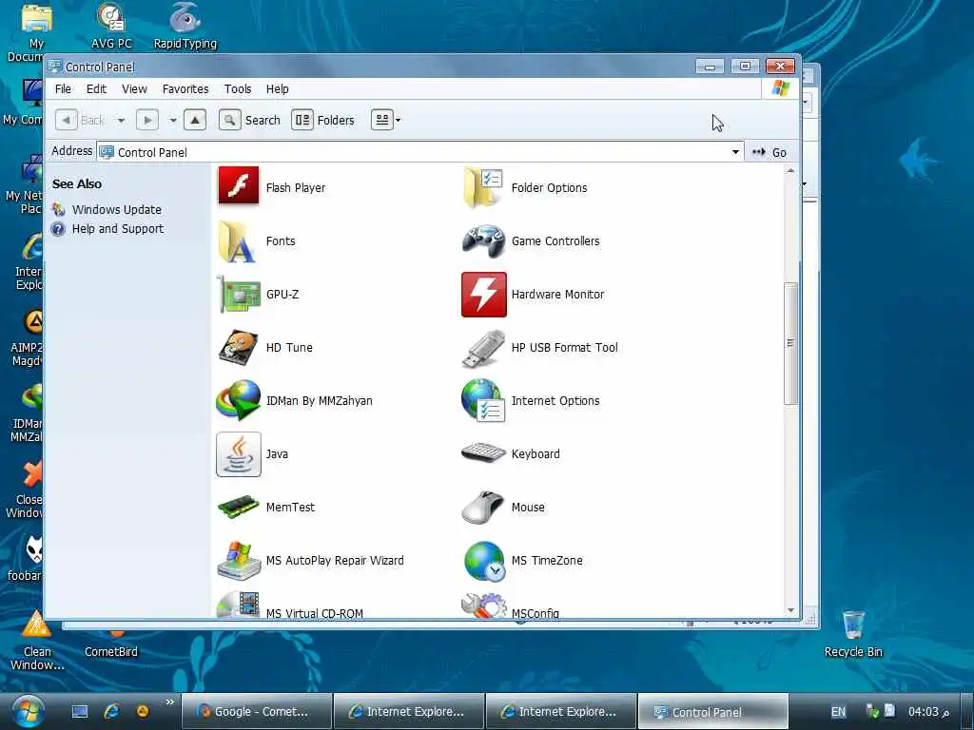Open the Flash Player control panel icon

point(239,186)
